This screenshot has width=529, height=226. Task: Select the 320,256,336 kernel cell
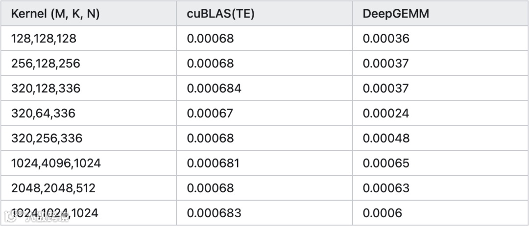47,138
